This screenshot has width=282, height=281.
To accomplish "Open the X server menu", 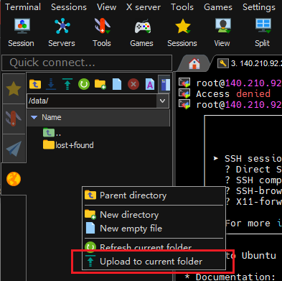I will tap(144, 7).
